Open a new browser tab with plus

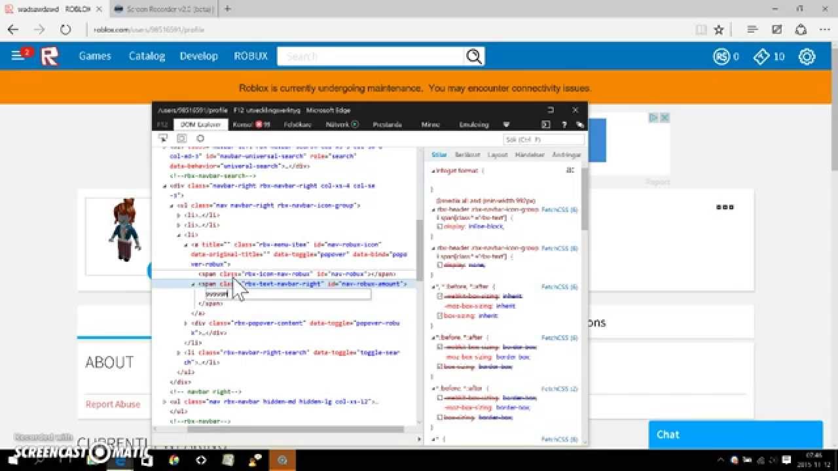point(228,9)
